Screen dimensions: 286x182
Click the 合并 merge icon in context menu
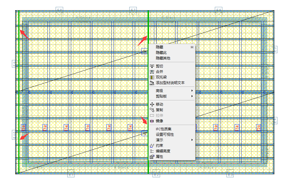click(x=152, y=72)
